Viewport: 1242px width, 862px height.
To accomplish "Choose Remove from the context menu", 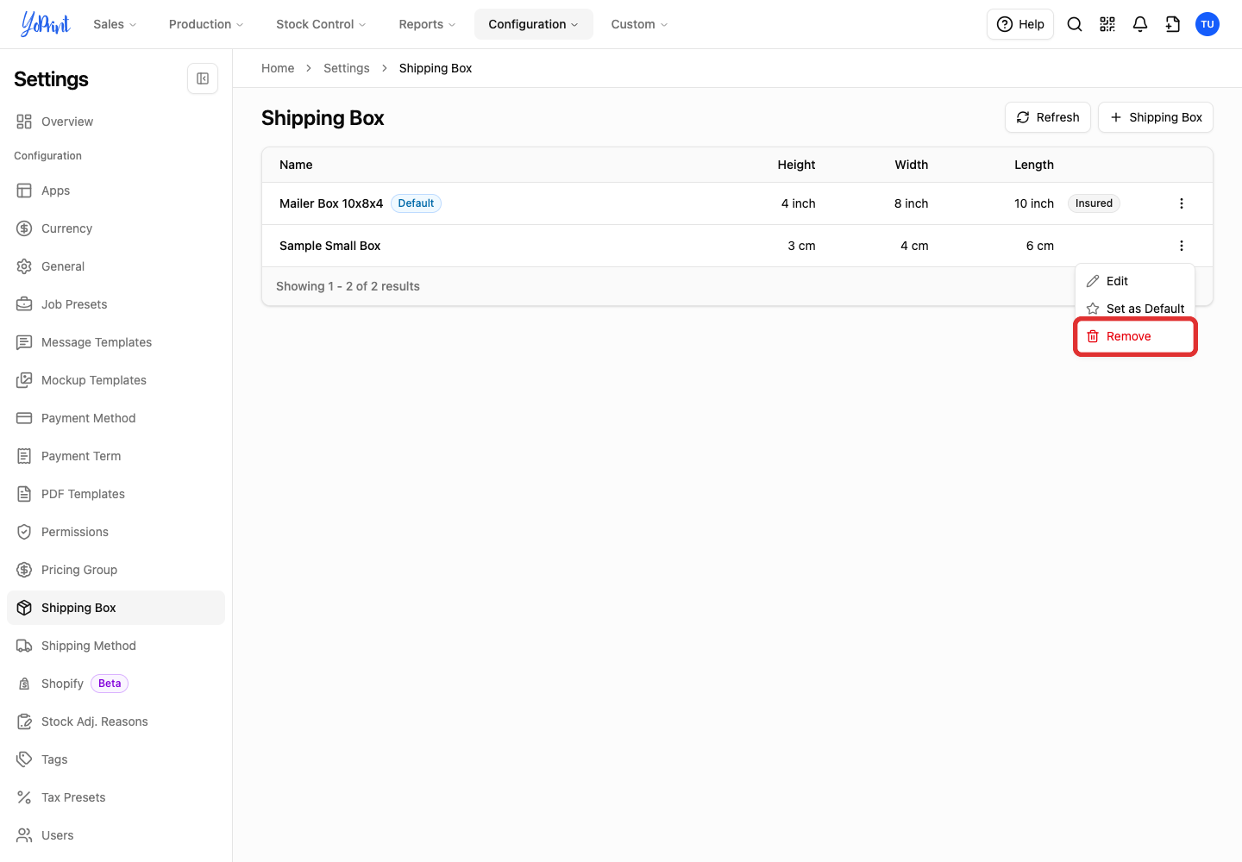I will click(1135, 336).
